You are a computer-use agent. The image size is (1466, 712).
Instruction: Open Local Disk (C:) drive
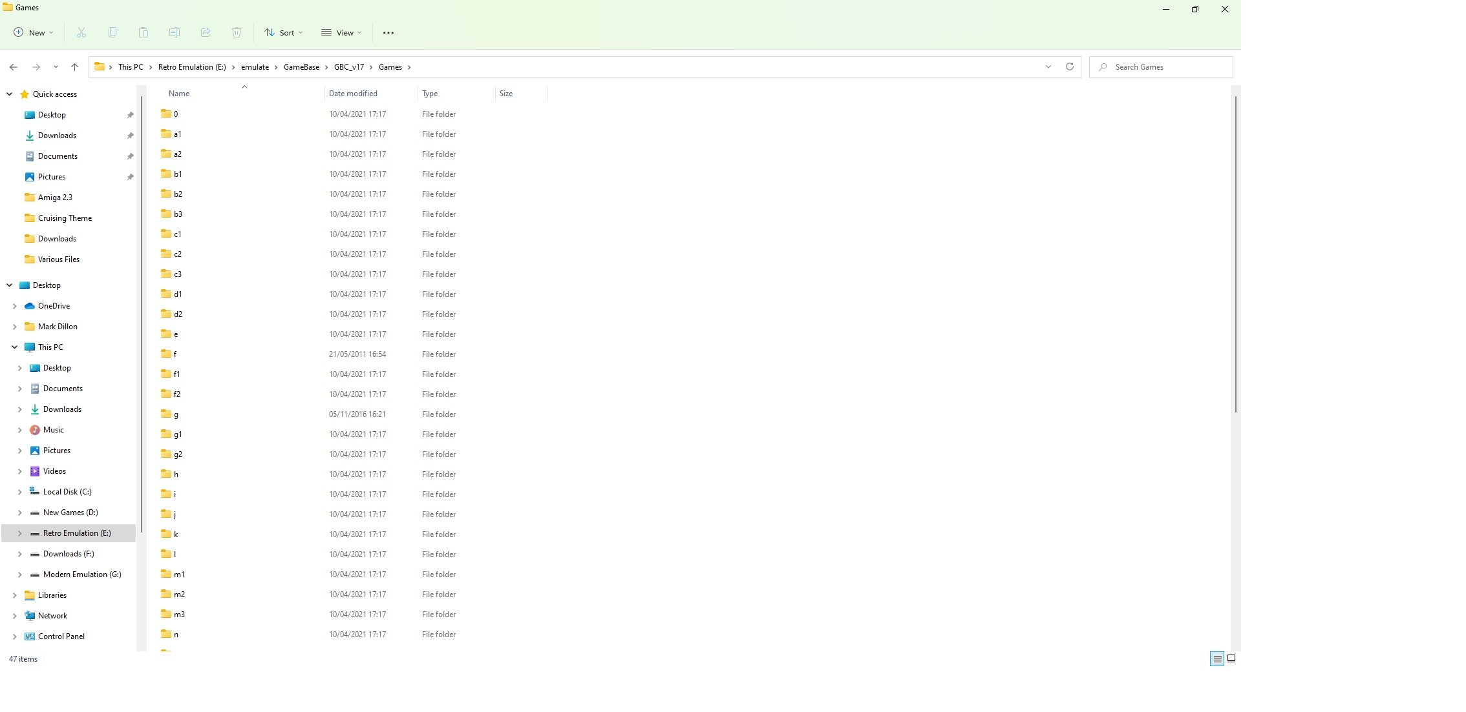(67, 492)
